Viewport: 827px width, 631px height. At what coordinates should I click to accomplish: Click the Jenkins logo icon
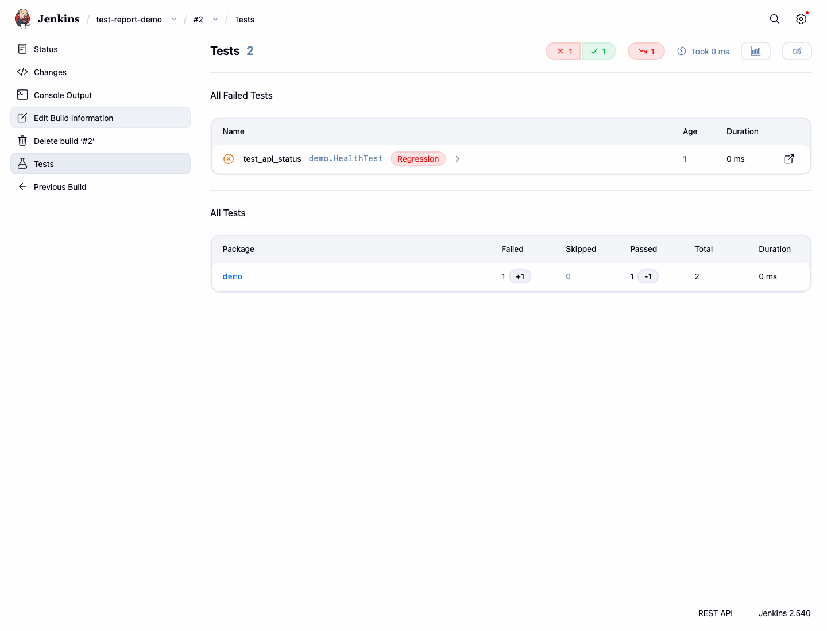coord(22,19)
